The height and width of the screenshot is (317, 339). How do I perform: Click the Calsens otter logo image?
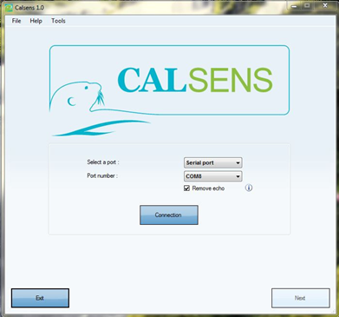pos(169,90)
